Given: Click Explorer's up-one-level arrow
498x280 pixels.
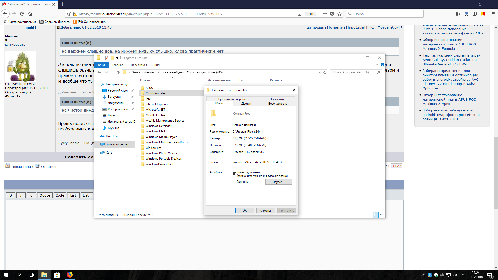Looking at the screenshot, I should (118, 72).
